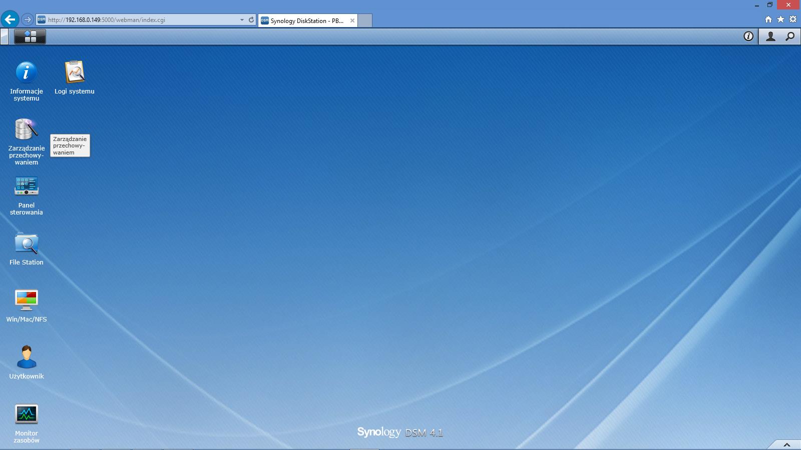
Task: Click the browser forward arrow
Action: pos(28,20)
